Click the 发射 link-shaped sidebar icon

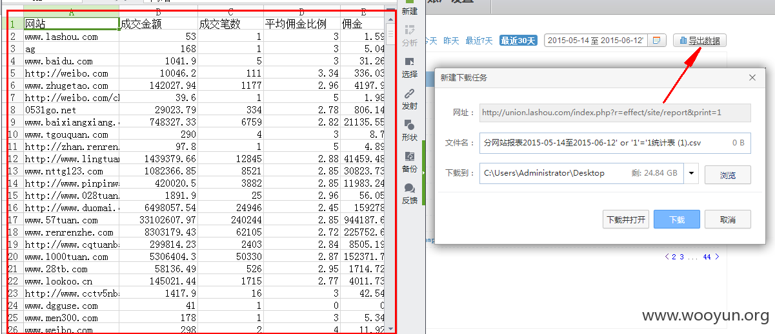(409, 98)
